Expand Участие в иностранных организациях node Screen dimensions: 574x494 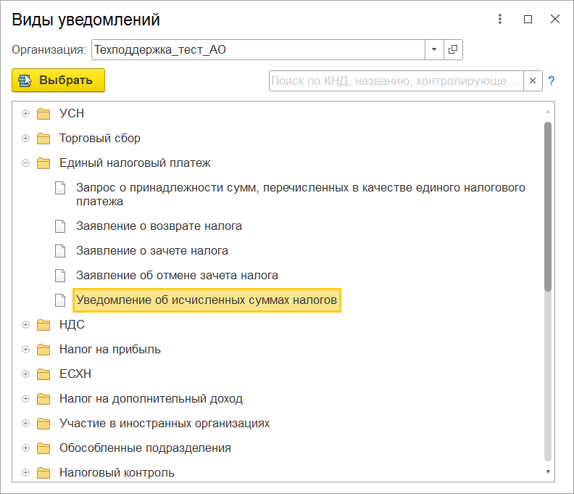pos(25,423)
